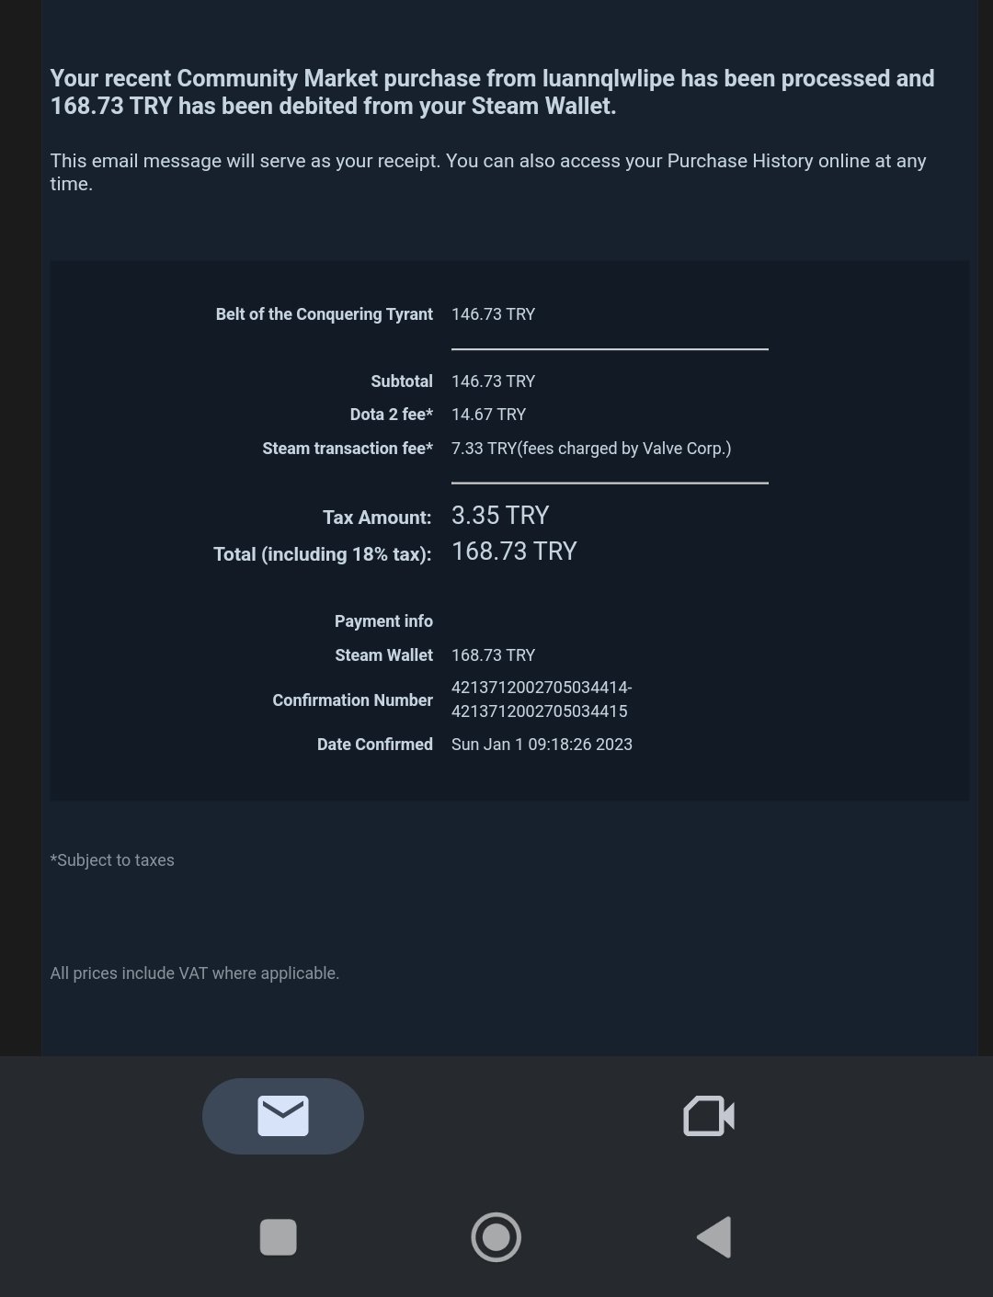Tap the Steam Wallet payment label

click(383, 655)
